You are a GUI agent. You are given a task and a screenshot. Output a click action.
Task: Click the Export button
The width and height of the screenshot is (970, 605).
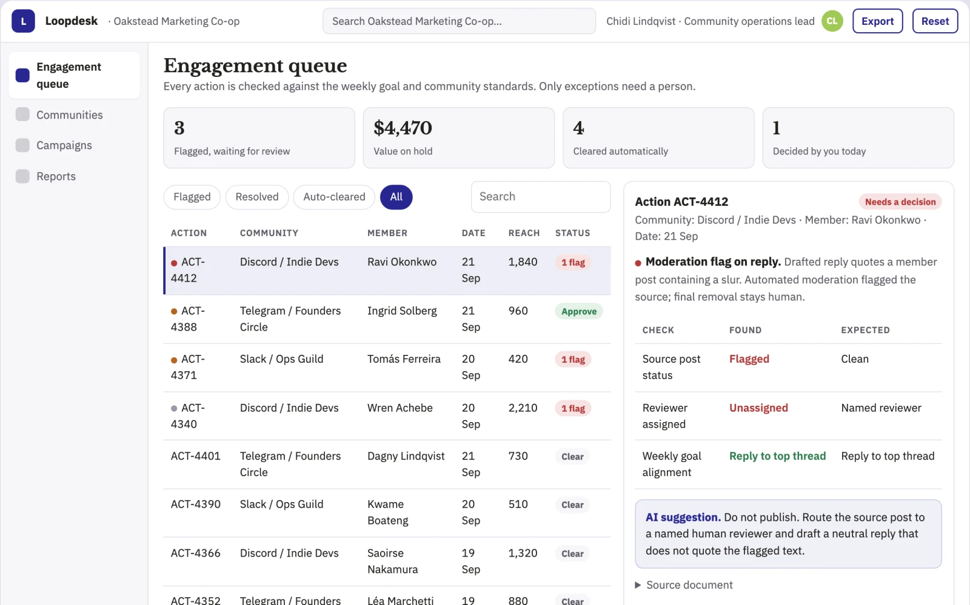click(878, 21)
